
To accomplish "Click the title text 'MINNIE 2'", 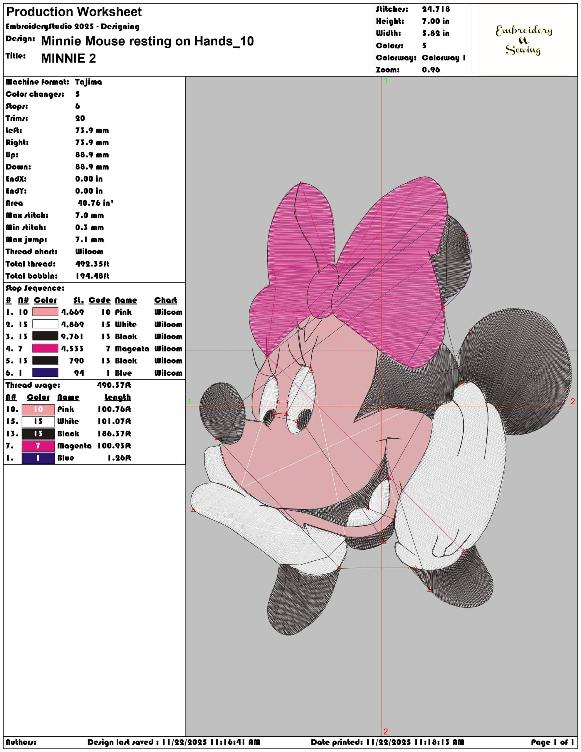I will pos(68,58).
